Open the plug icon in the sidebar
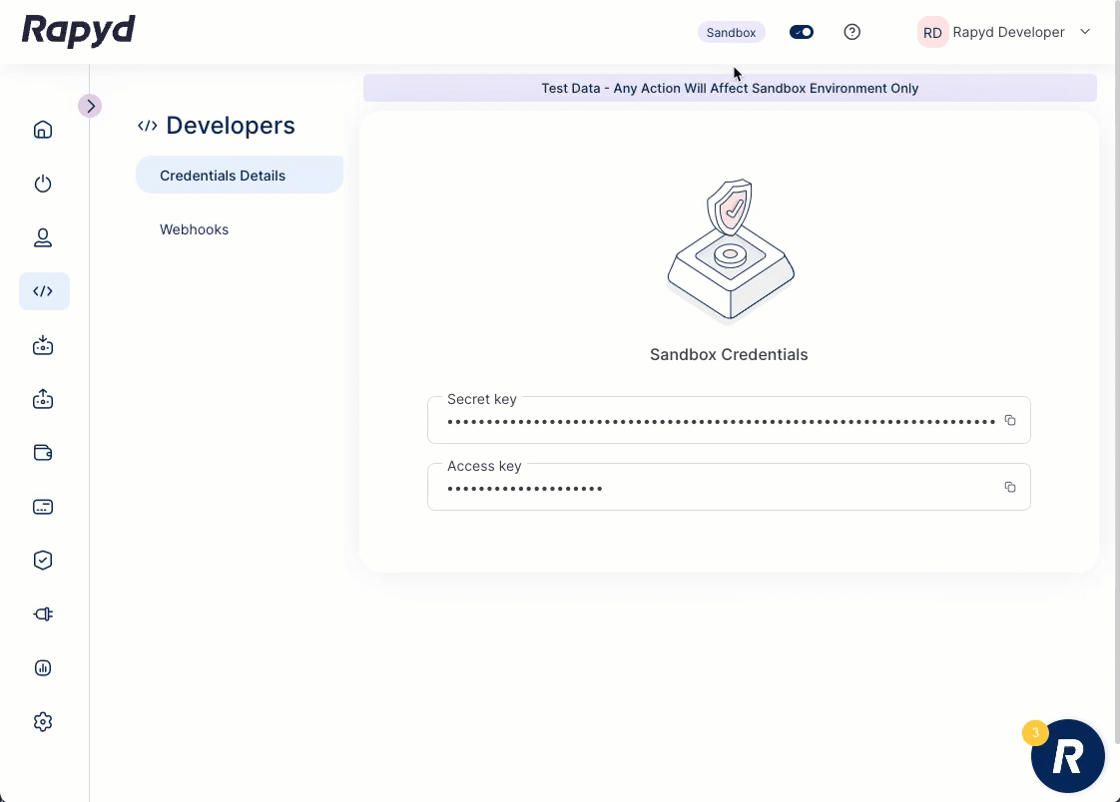 (43, 613)
